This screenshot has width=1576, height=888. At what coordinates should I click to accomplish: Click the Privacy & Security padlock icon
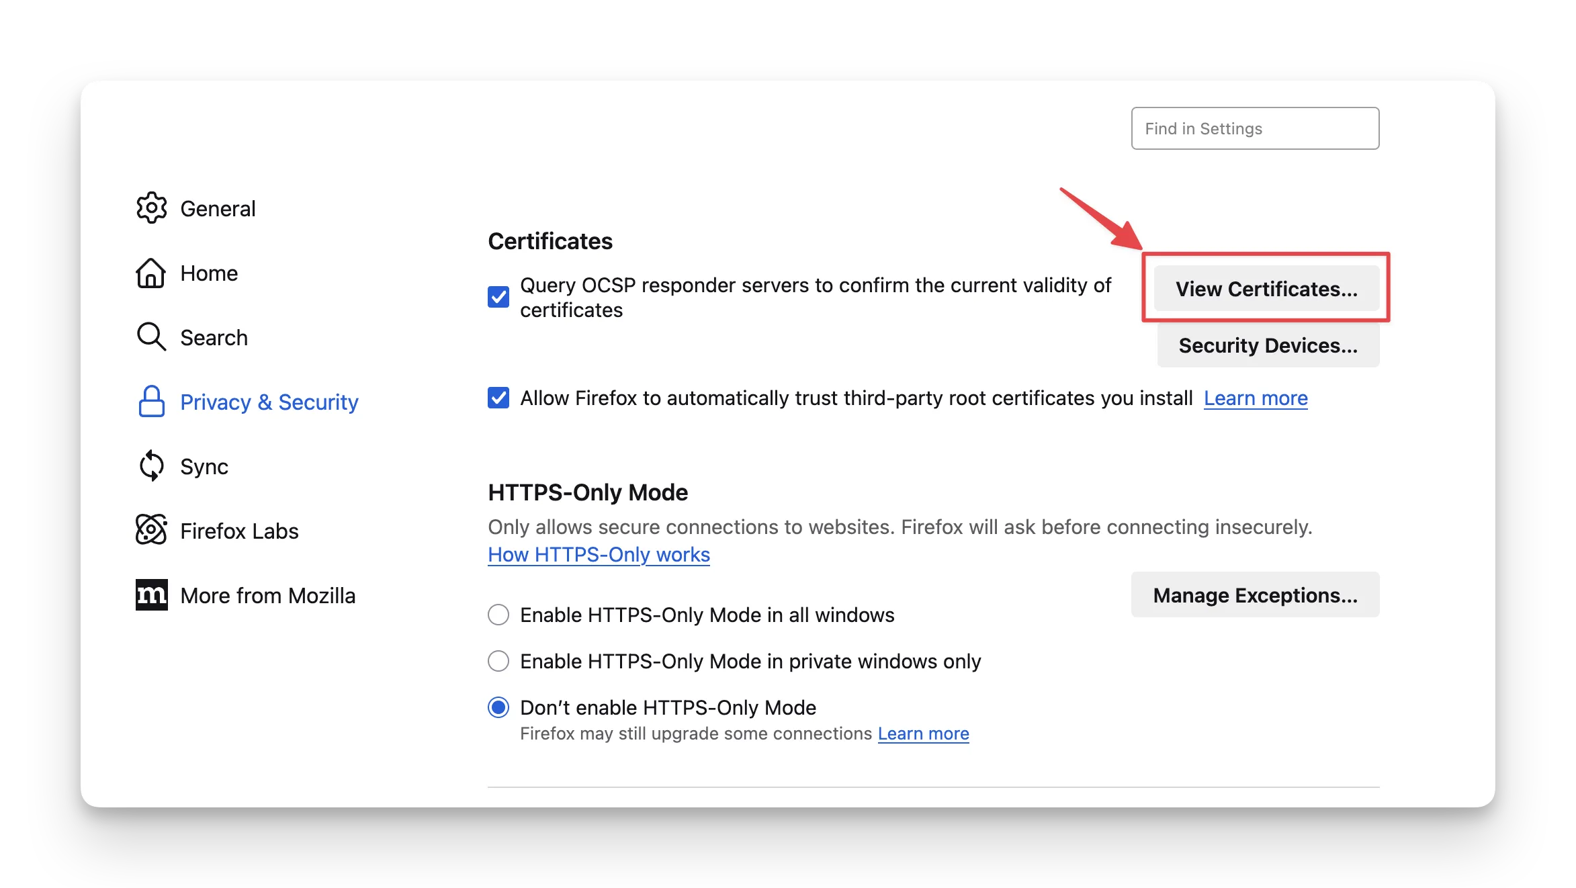tap(151, 402)
